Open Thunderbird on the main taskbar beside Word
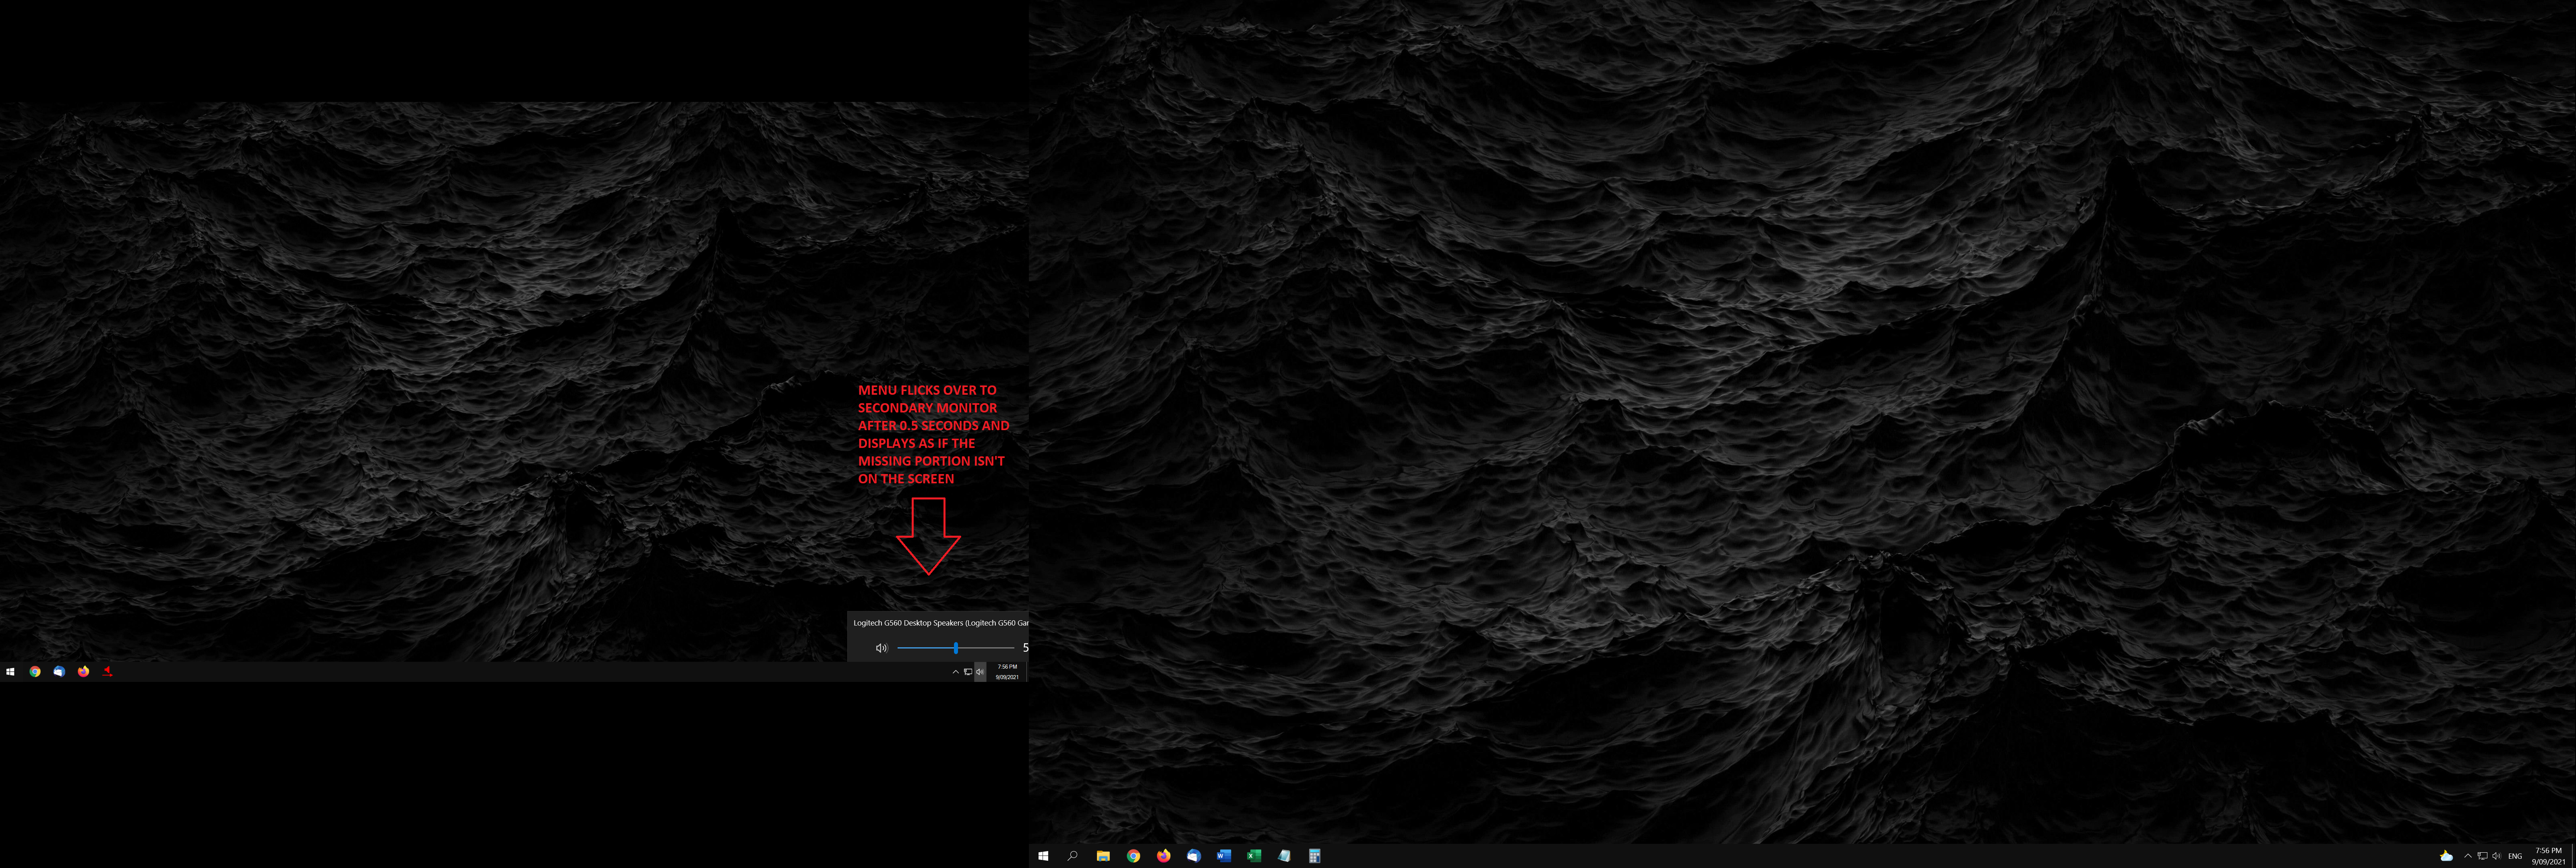The image size is (2576, 868). click(1193, 856)
